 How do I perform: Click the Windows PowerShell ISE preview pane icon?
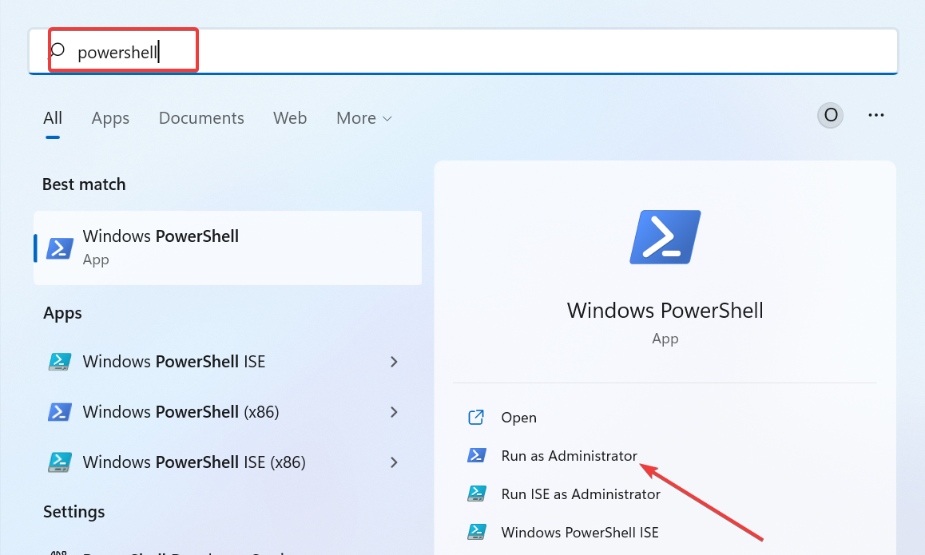pyautogui.click(x=477, y=532)
